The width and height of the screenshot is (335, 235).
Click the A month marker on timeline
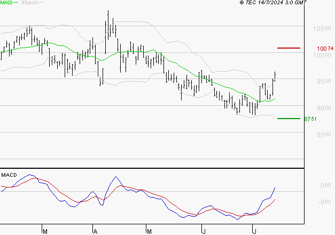tap(96, 231)
